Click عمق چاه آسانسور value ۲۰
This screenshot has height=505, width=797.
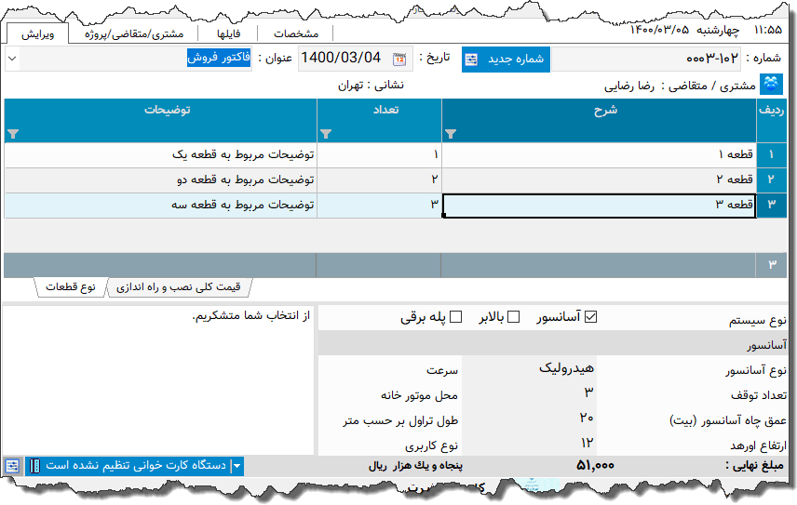[x=587, y=418]
